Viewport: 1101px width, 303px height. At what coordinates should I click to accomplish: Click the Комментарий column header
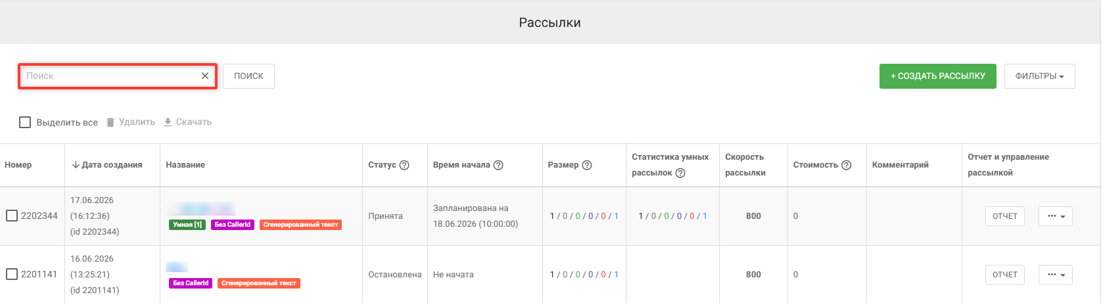901,165
